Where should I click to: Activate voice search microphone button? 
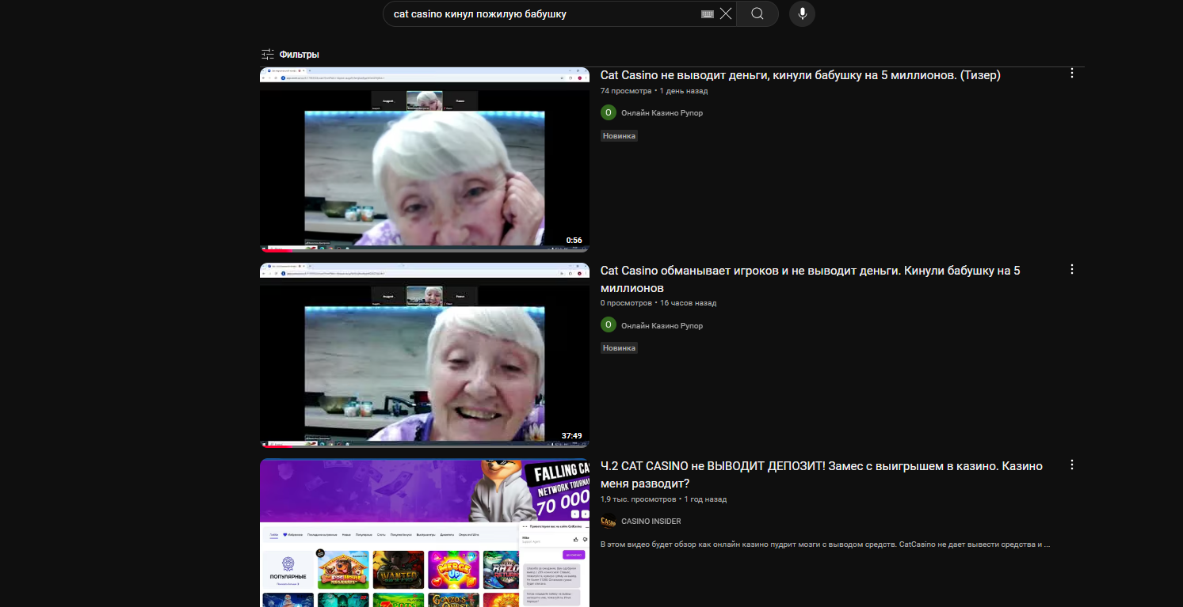[802, 14]
